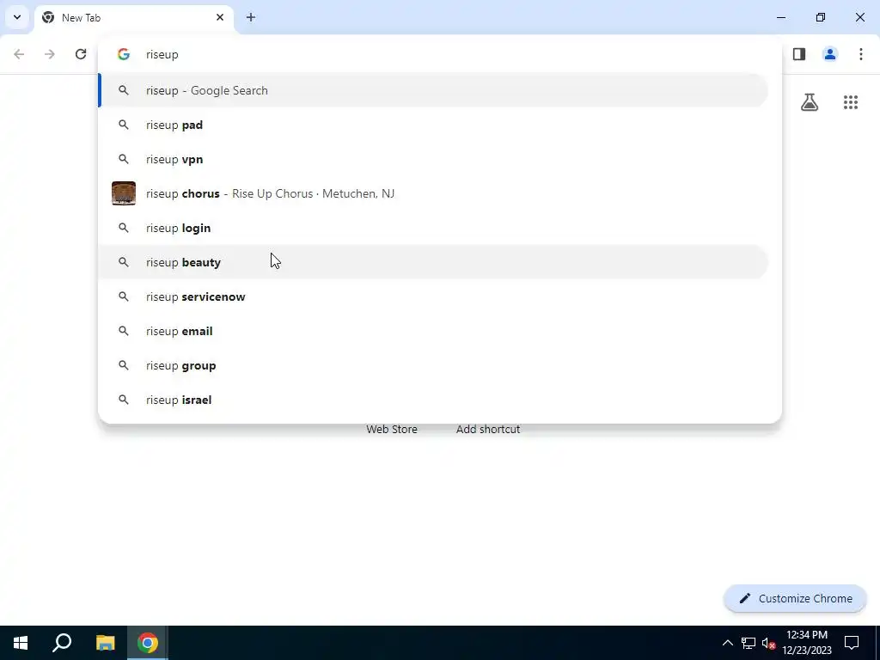Image resolution: width=880 pixels, height=660 pixels.
Task: Select the 'riseup login' suggestion
Action: pos(433,228)
